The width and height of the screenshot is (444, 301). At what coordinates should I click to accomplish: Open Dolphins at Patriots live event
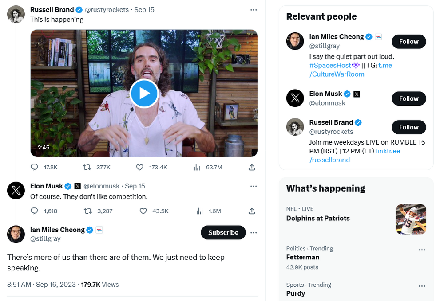coord(318,218)
